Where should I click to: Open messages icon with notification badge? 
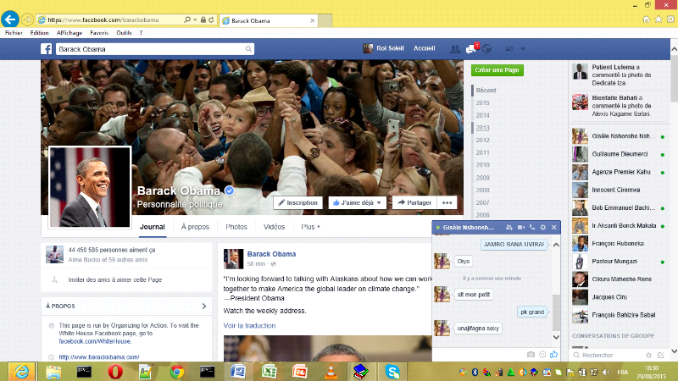coord(471,48)
